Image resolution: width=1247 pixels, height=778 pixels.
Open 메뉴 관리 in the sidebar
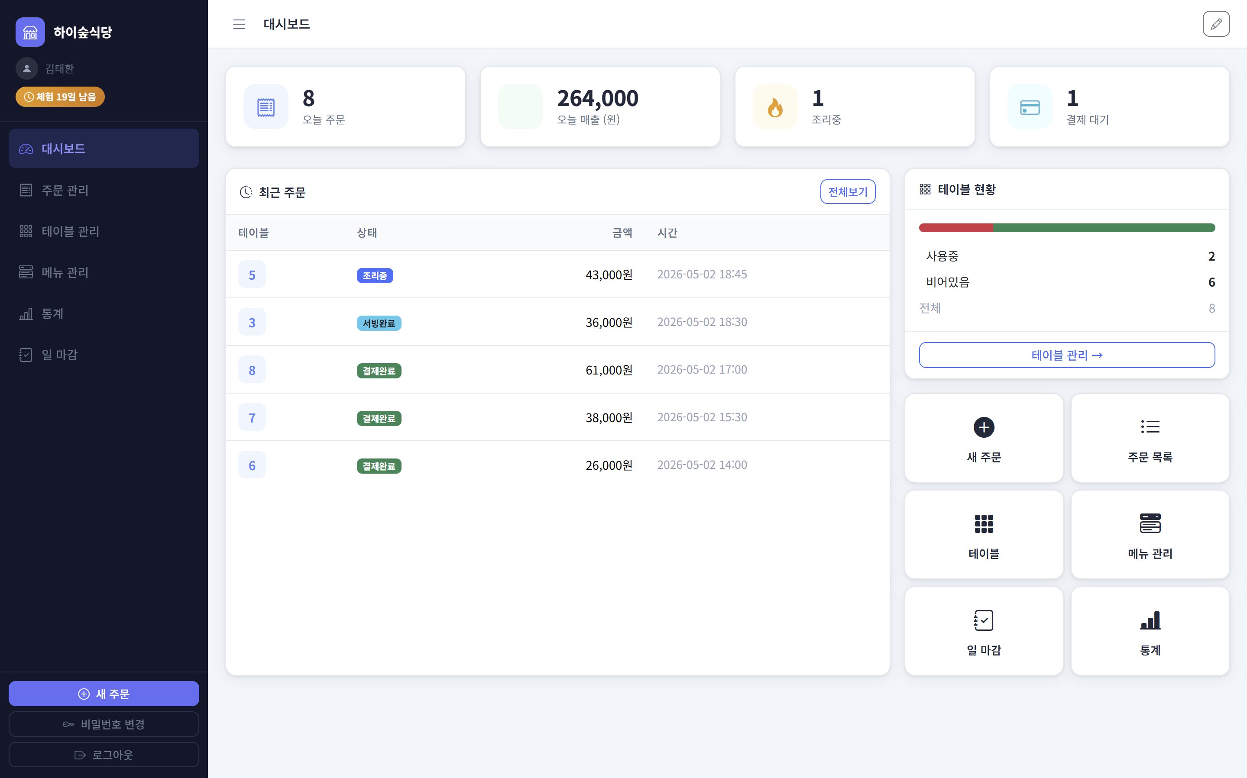(104, 272)
